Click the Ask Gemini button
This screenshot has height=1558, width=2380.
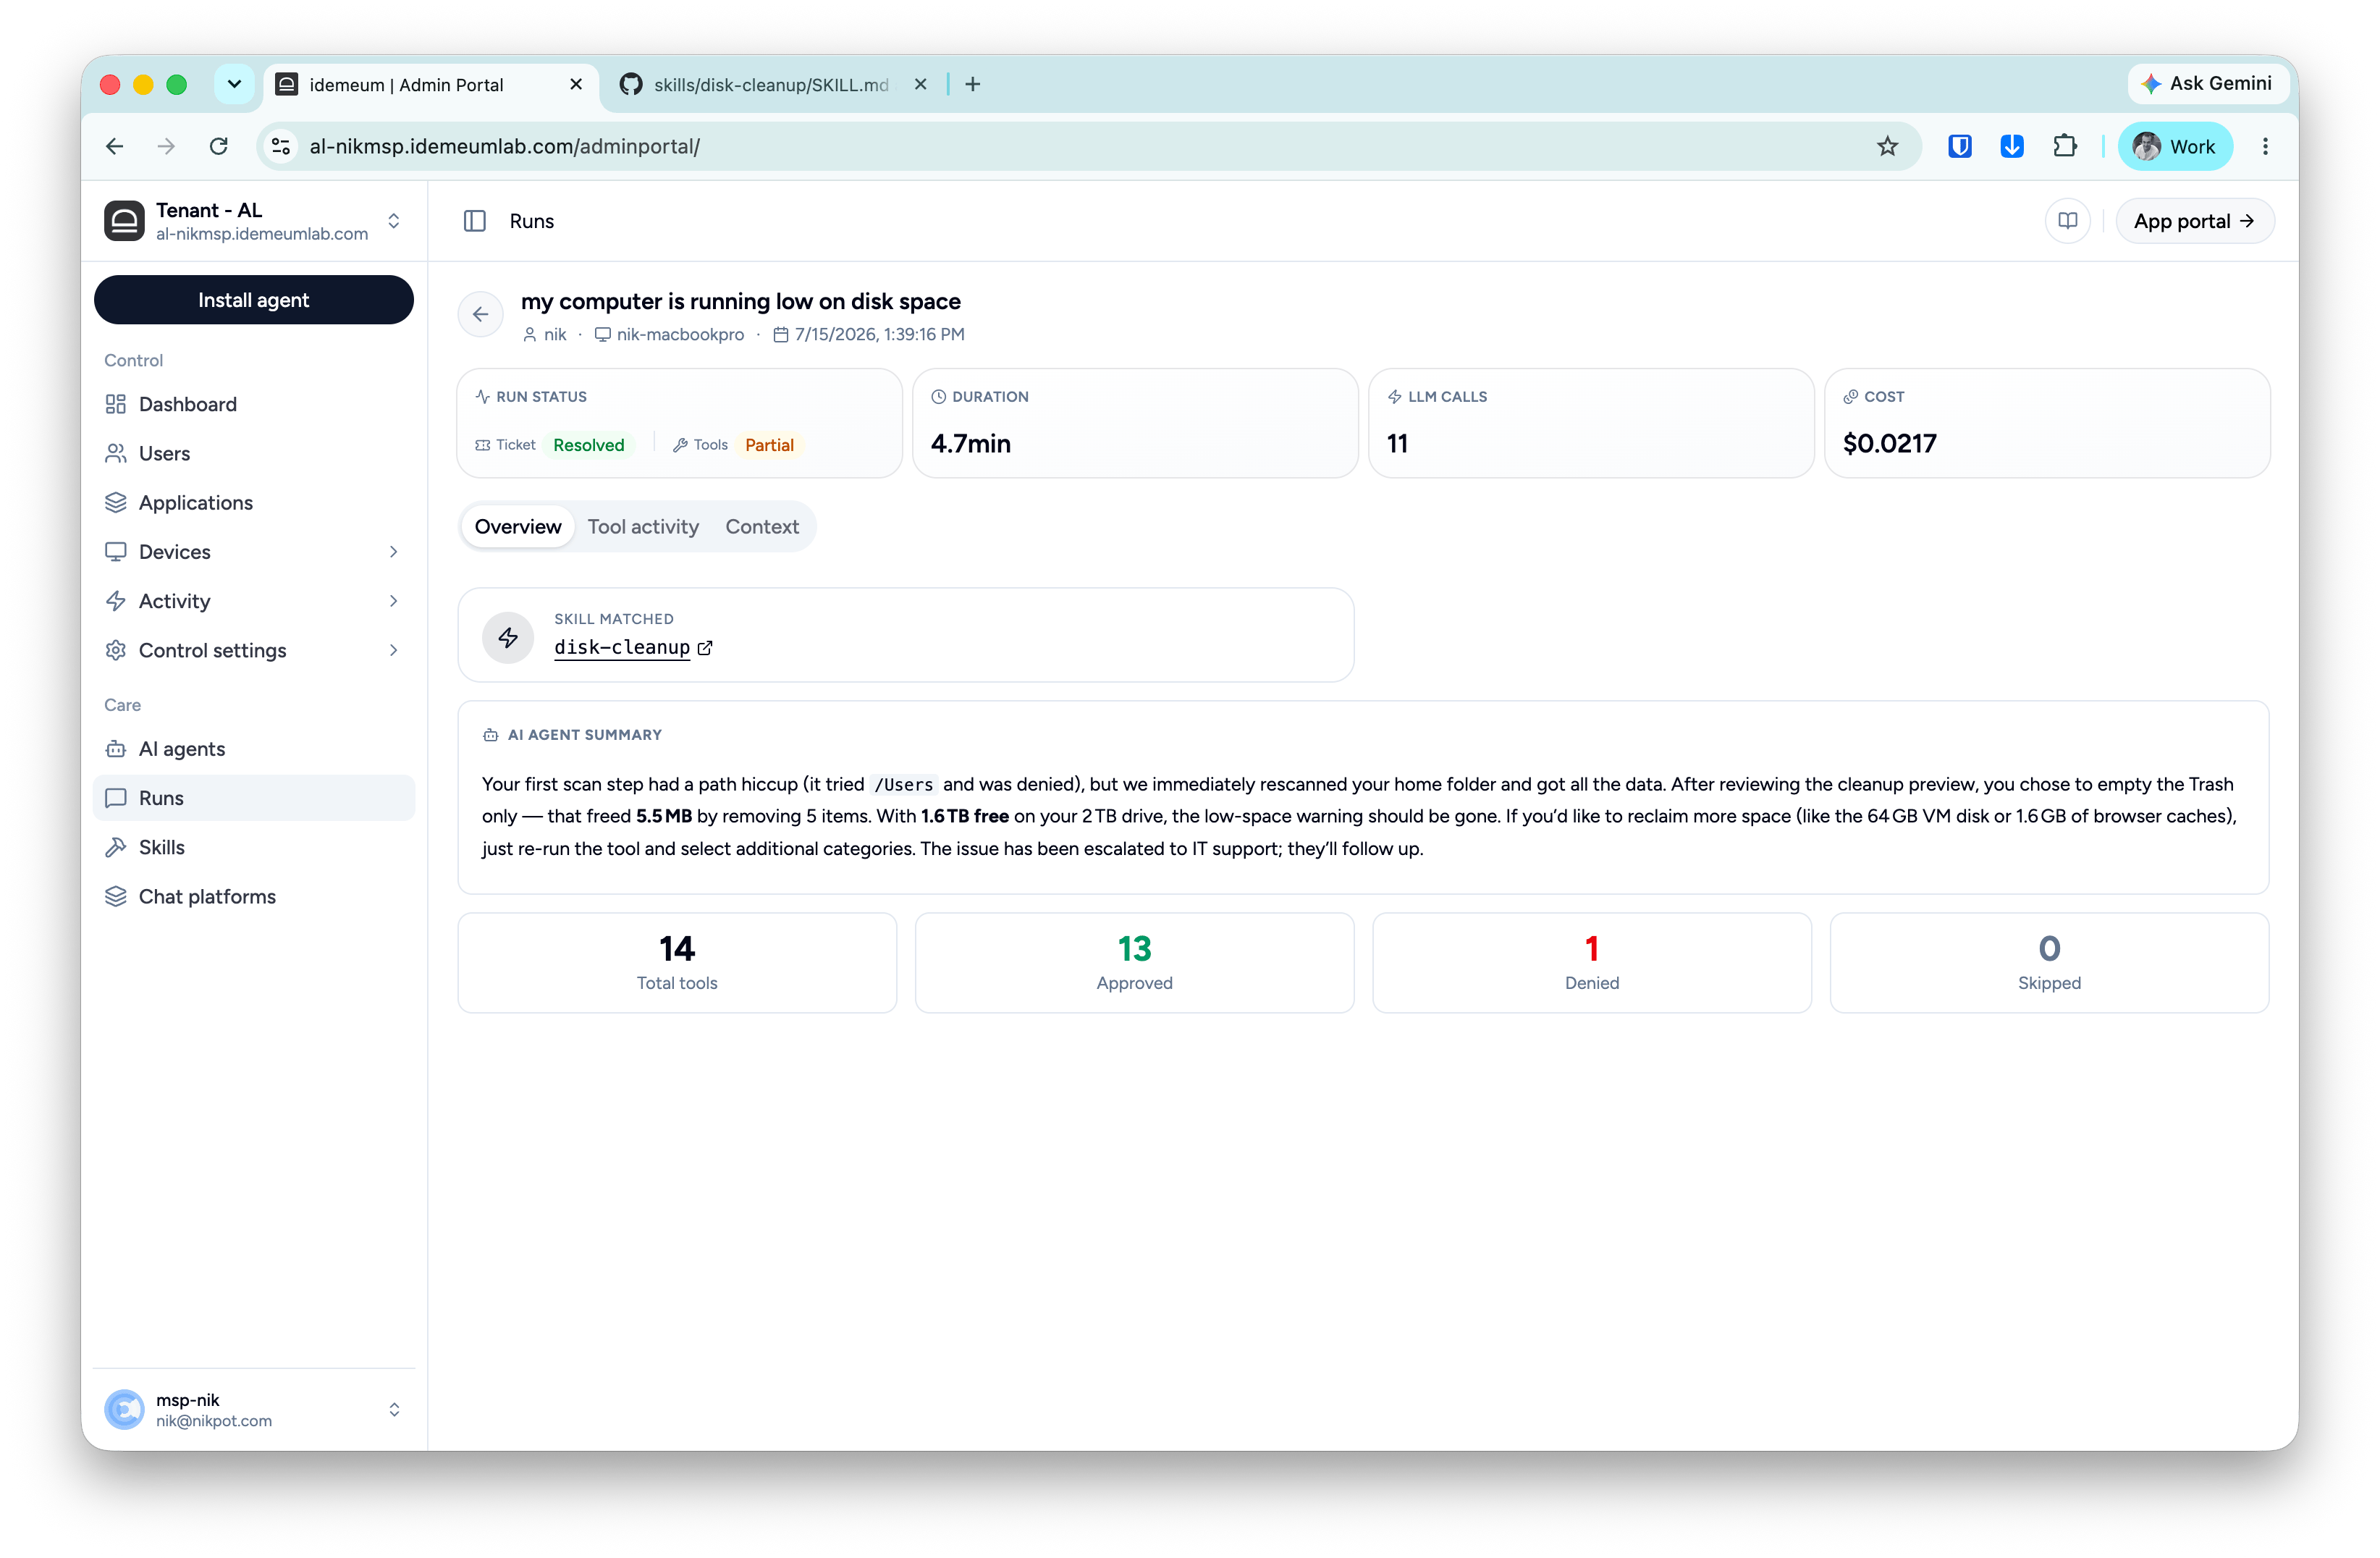(x=2208, y=83)
